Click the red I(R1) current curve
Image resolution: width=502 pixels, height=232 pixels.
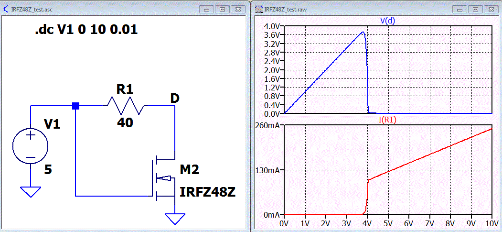pos(429,155)
